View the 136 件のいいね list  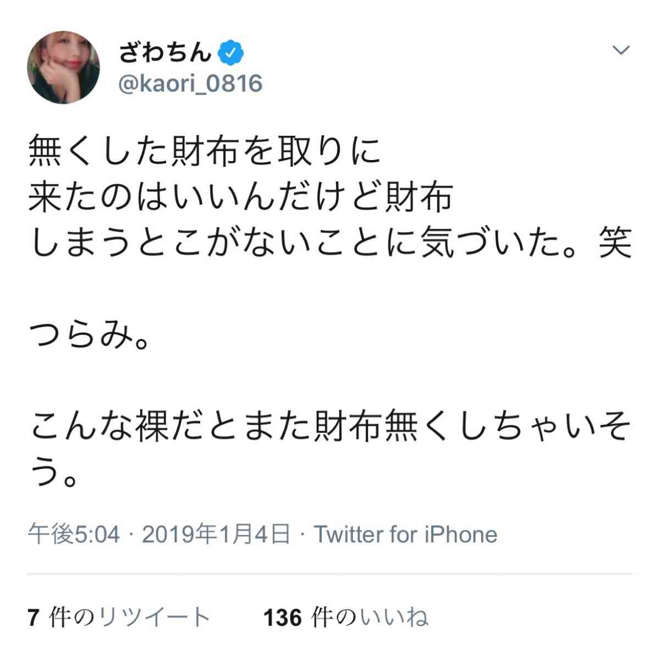click(346, 618)
